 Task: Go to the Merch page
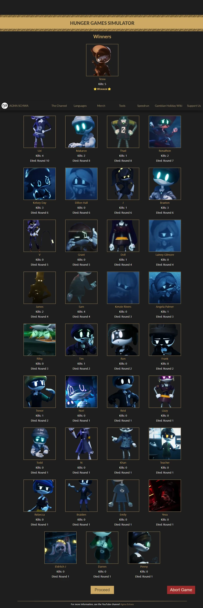101,106
